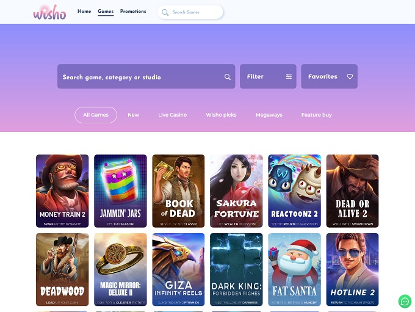
Task: Click the Favorites heart icon
Action: tap(350, 76)
